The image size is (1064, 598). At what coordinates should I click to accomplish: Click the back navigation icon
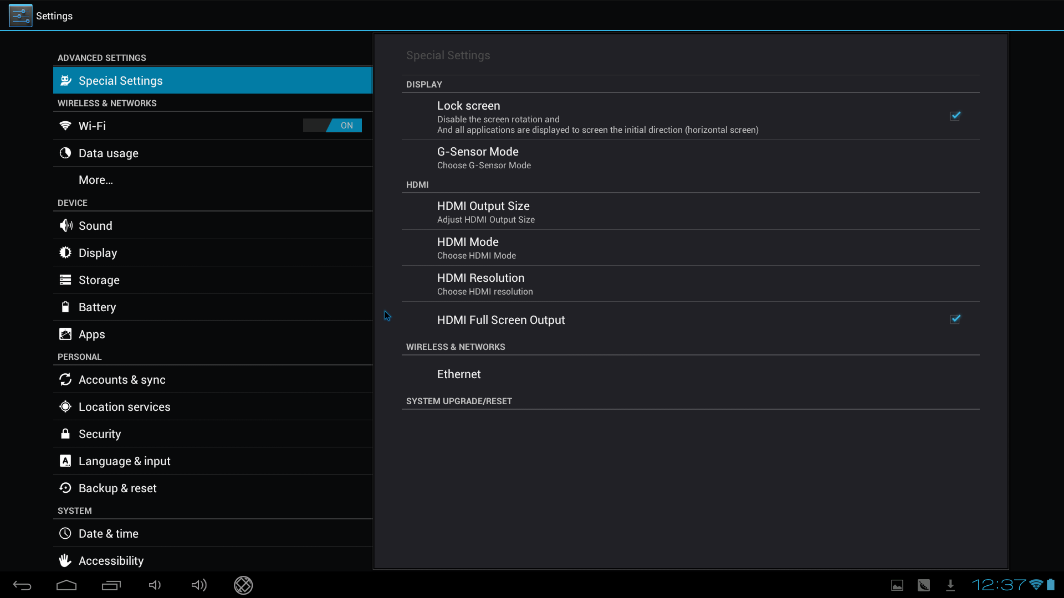pyautogui.click(x=23, y=584)
